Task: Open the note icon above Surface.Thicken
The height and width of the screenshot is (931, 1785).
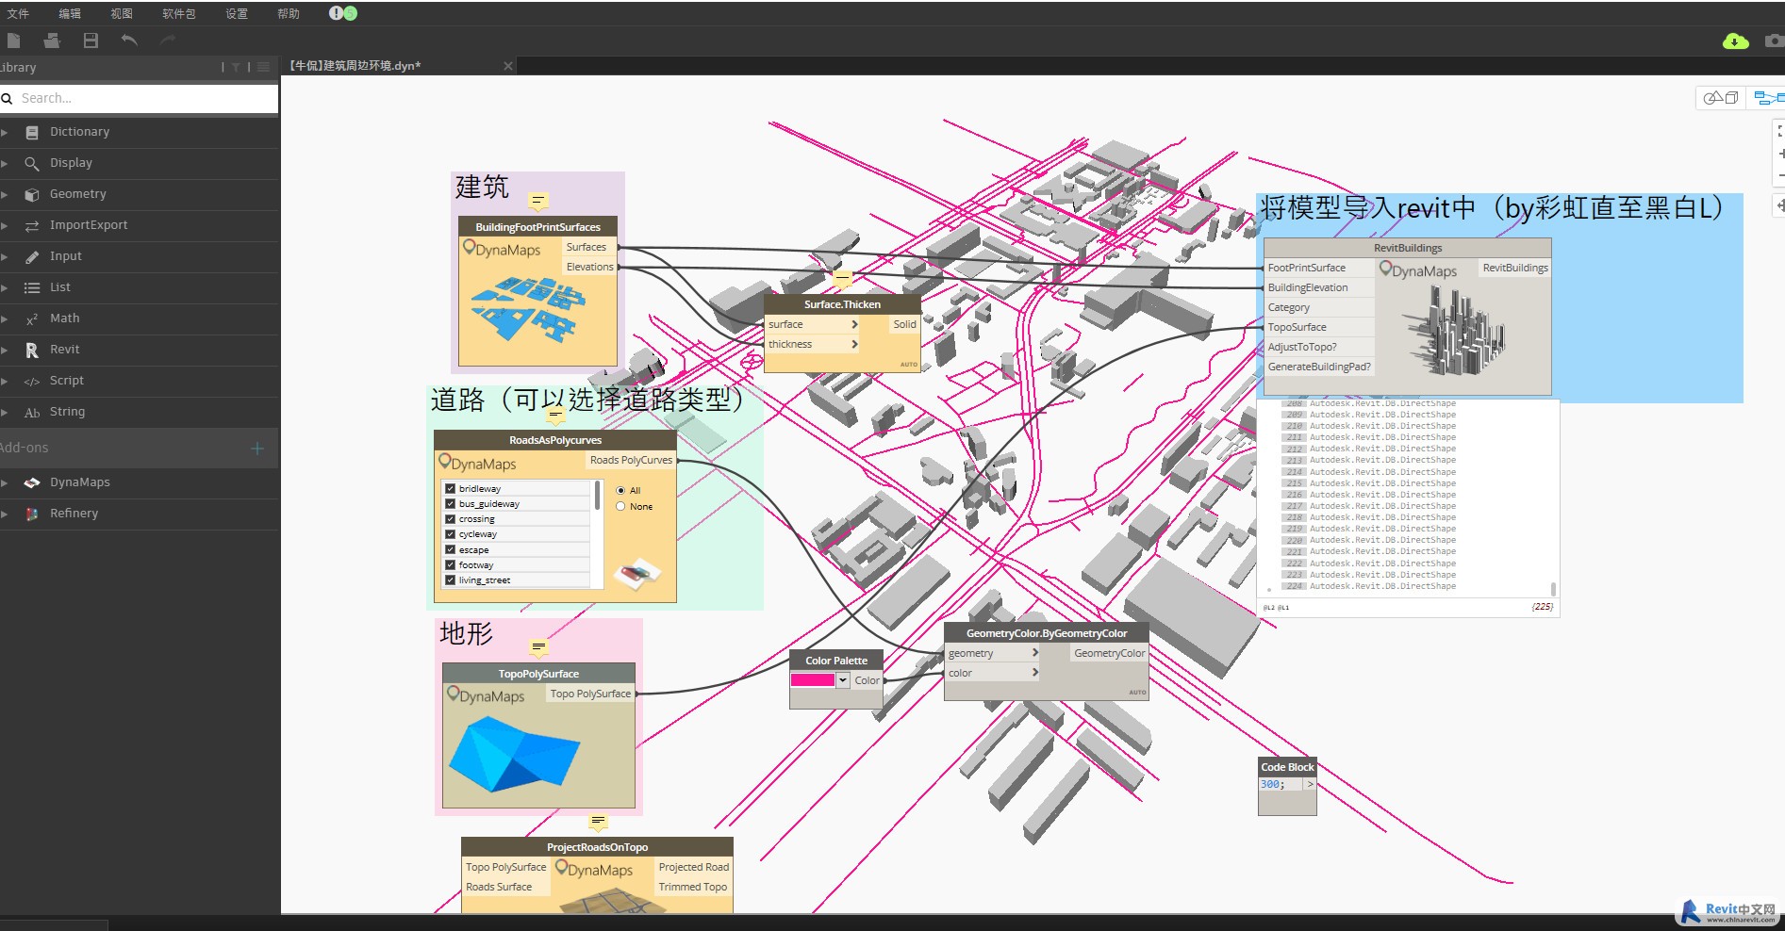Action: 843,278
